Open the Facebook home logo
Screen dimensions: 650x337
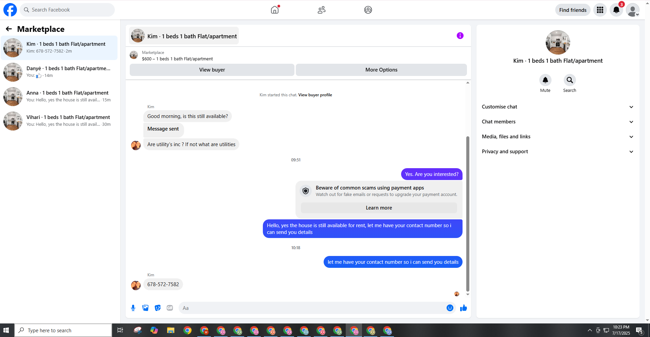pos(10,10)
